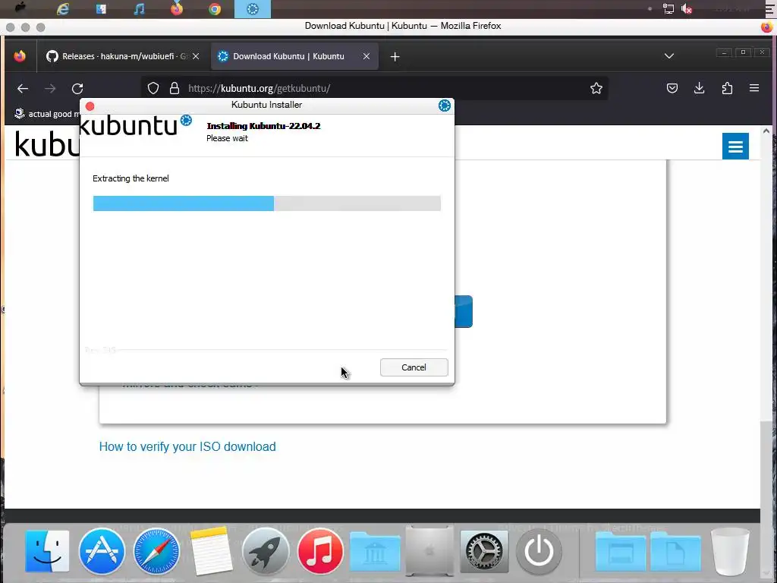Open 'How to verify your ISO download' link
This screenshot has width=777, height=583.
[x=187, y=446]
